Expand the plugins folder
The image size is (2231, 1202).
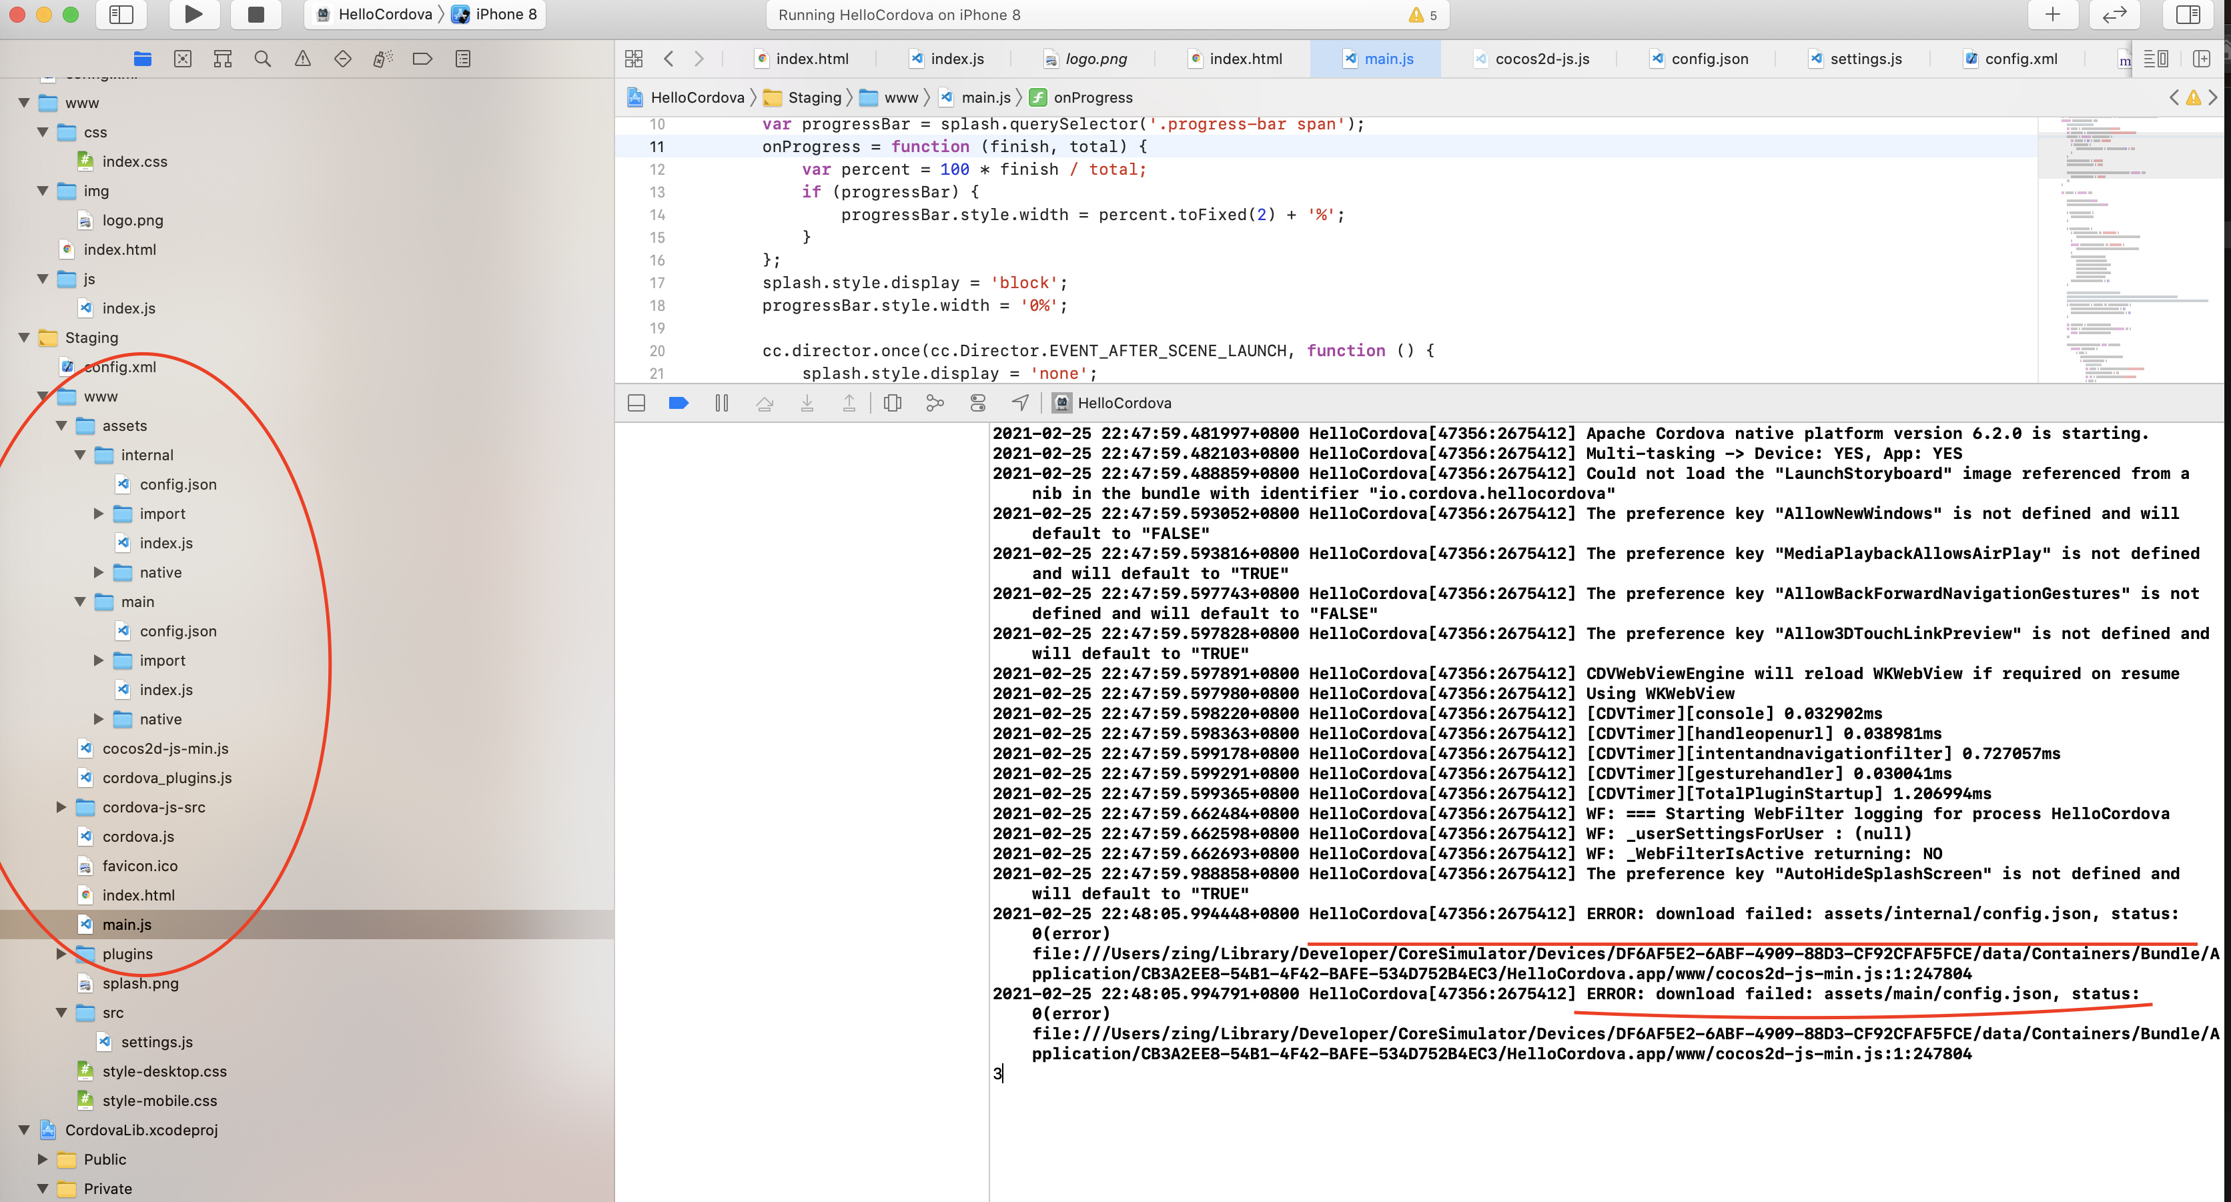pyautogui.click(x=61, y=953)
